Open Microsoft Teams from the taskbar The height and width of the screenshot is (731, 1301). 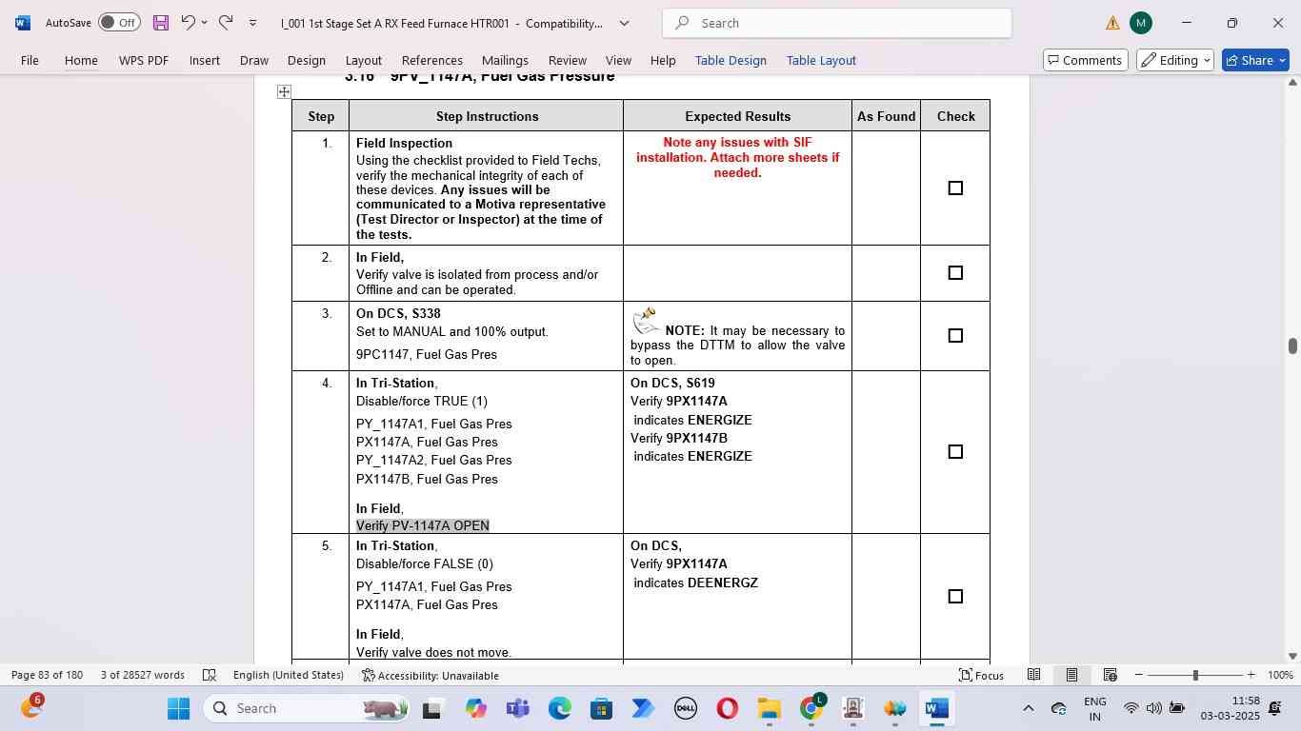point(518,708)
